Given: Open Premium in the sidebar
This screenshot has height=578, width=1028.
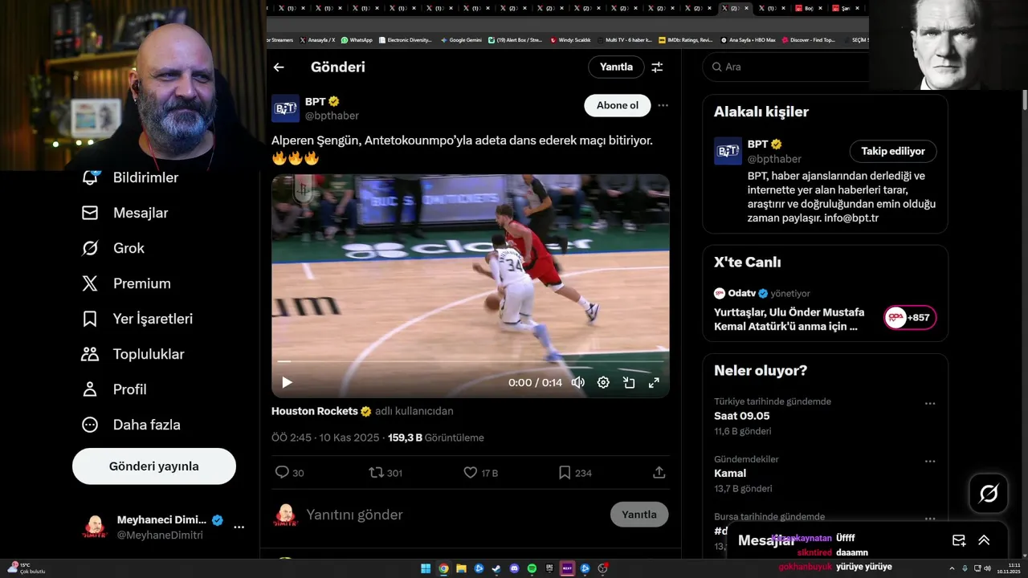Looking at the screenshot, I should (x=126, y=283).
